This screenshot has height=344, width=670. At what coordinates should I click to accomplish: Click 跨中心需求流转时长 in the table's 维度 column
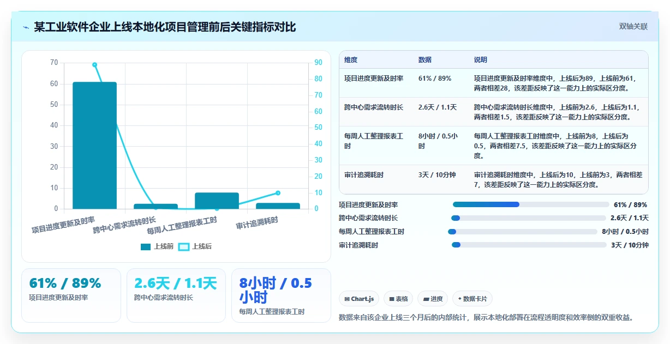pyautogui.click(x=374, y=107)
